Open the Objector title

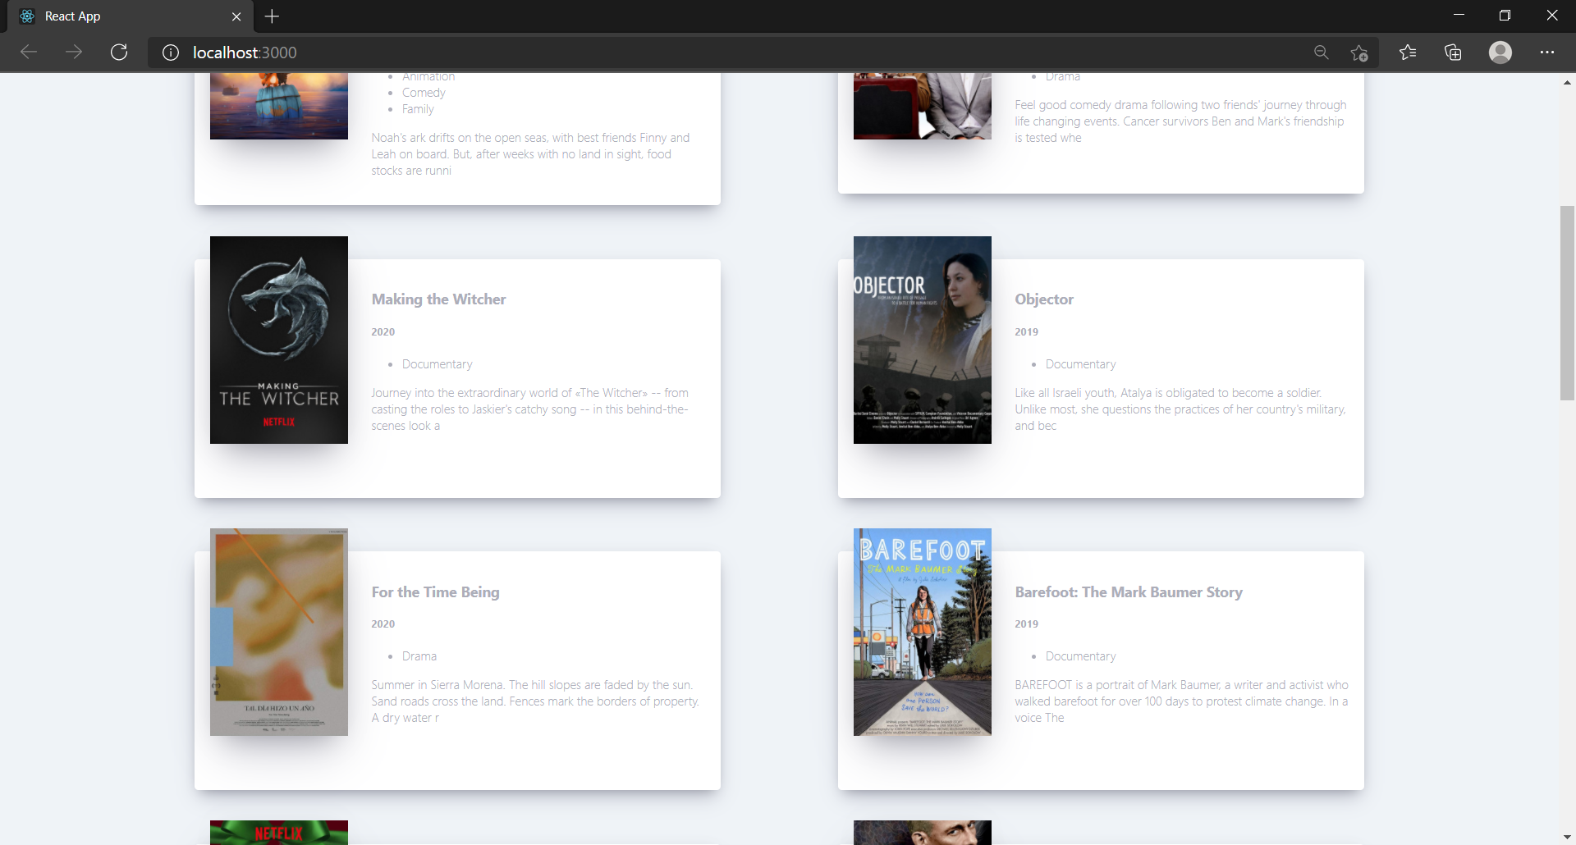click(x=1044, y=299)
